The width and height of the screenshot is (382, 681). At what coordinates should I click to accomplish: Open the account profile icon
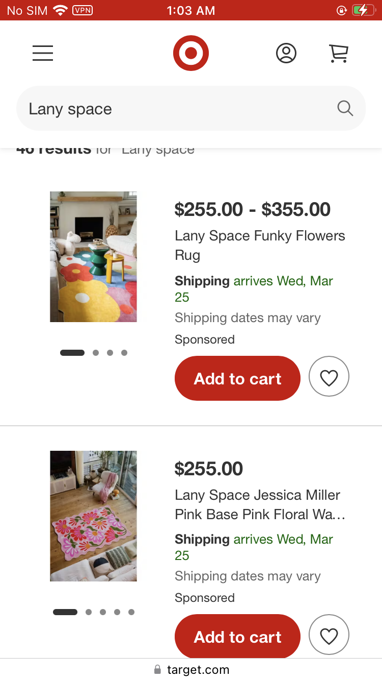click(286, 53)
